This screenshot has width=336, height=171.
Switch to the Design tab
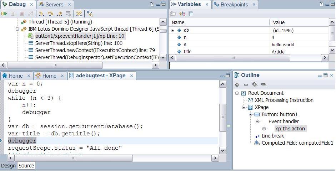click(8, 166)
